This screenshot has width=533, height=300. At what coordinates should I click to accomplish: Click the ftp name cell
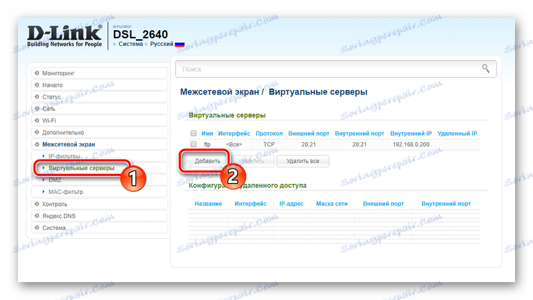(207, 144)
